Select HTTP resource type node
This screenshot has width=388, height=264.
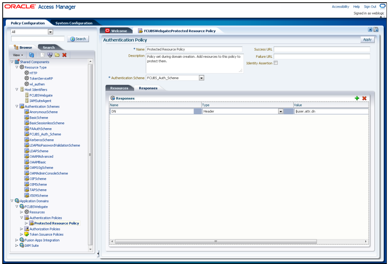(x=33, y=73)
